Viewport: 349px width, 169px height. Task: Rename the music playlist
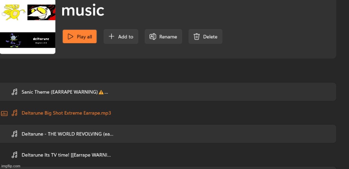click(x=163, y=37)
